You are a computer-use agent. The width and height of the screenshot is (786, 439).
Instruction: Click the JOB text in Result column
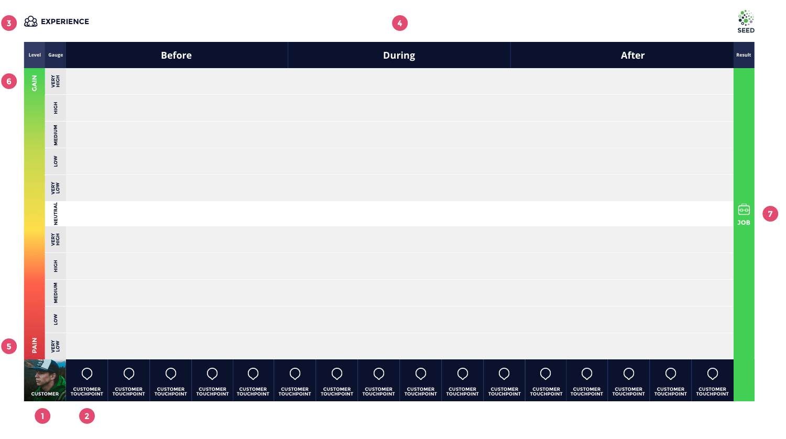(744, 223)
